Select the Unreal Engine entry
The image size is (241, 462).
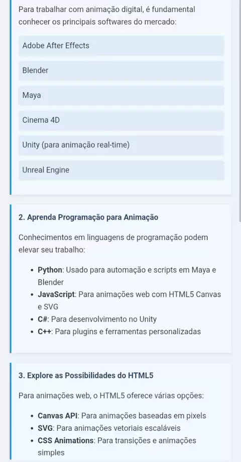click(x=121, y=170)
